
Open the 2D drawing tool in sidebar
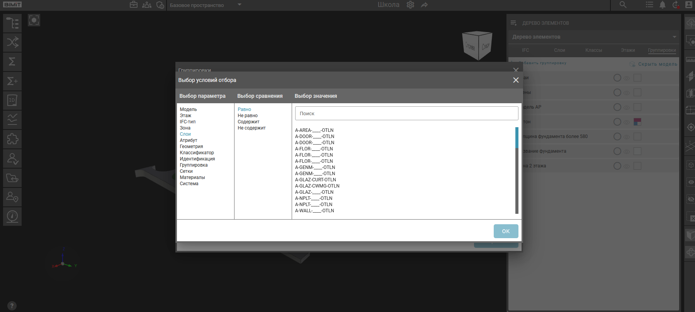pyautogui.click(x=12, y=101)
